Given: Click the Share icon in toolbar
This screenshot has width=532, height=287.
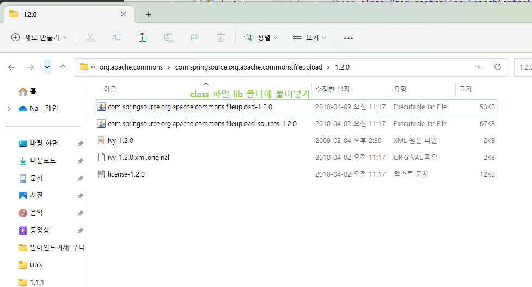Looking at the screenshot, I should (195, 38).
